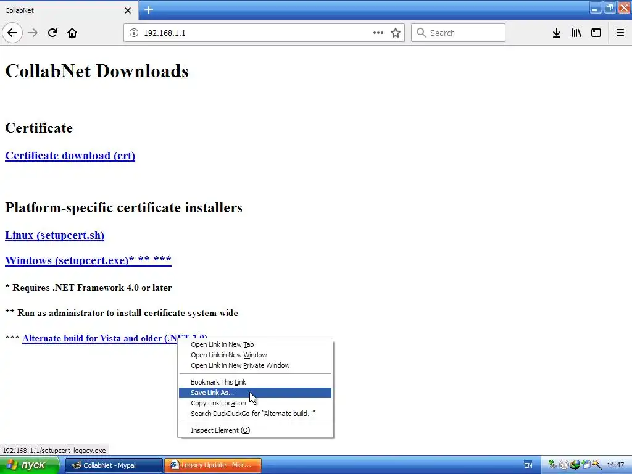Open the downloads arrow icon
Screen dimensions: 632x474
(557, 33)
